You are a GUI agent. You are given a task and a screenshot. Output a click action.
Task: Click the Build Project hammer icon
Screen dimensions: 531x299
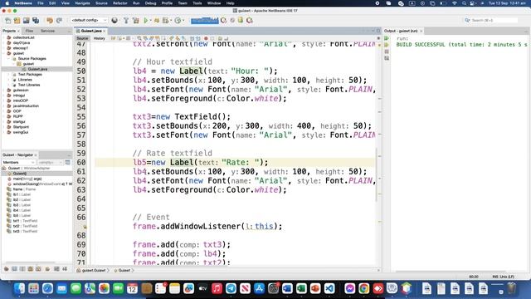pos(126,20)
